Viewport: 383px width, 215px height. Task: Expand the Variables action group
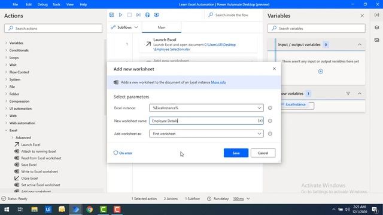pos(6,43)
